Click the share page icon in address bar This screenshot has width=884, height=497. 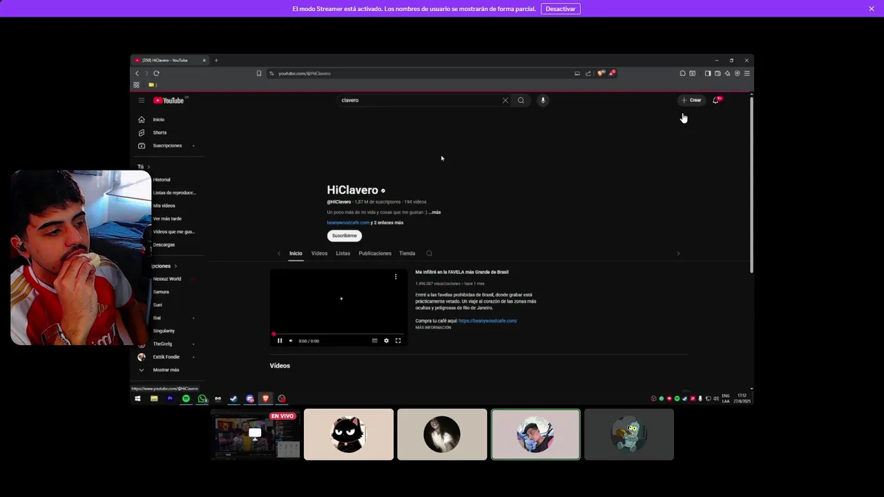pyautogui.click(x=588, y=73)
